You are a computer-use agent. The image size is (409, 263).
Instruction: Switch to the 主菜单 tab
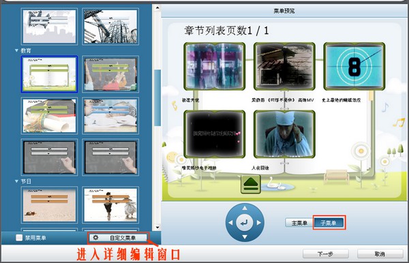point(299,223)
